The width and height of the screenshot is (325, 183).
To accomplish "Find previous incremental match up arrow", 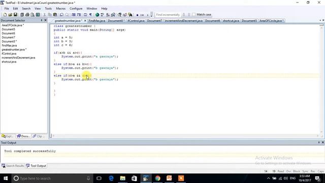I will (189, 15).
